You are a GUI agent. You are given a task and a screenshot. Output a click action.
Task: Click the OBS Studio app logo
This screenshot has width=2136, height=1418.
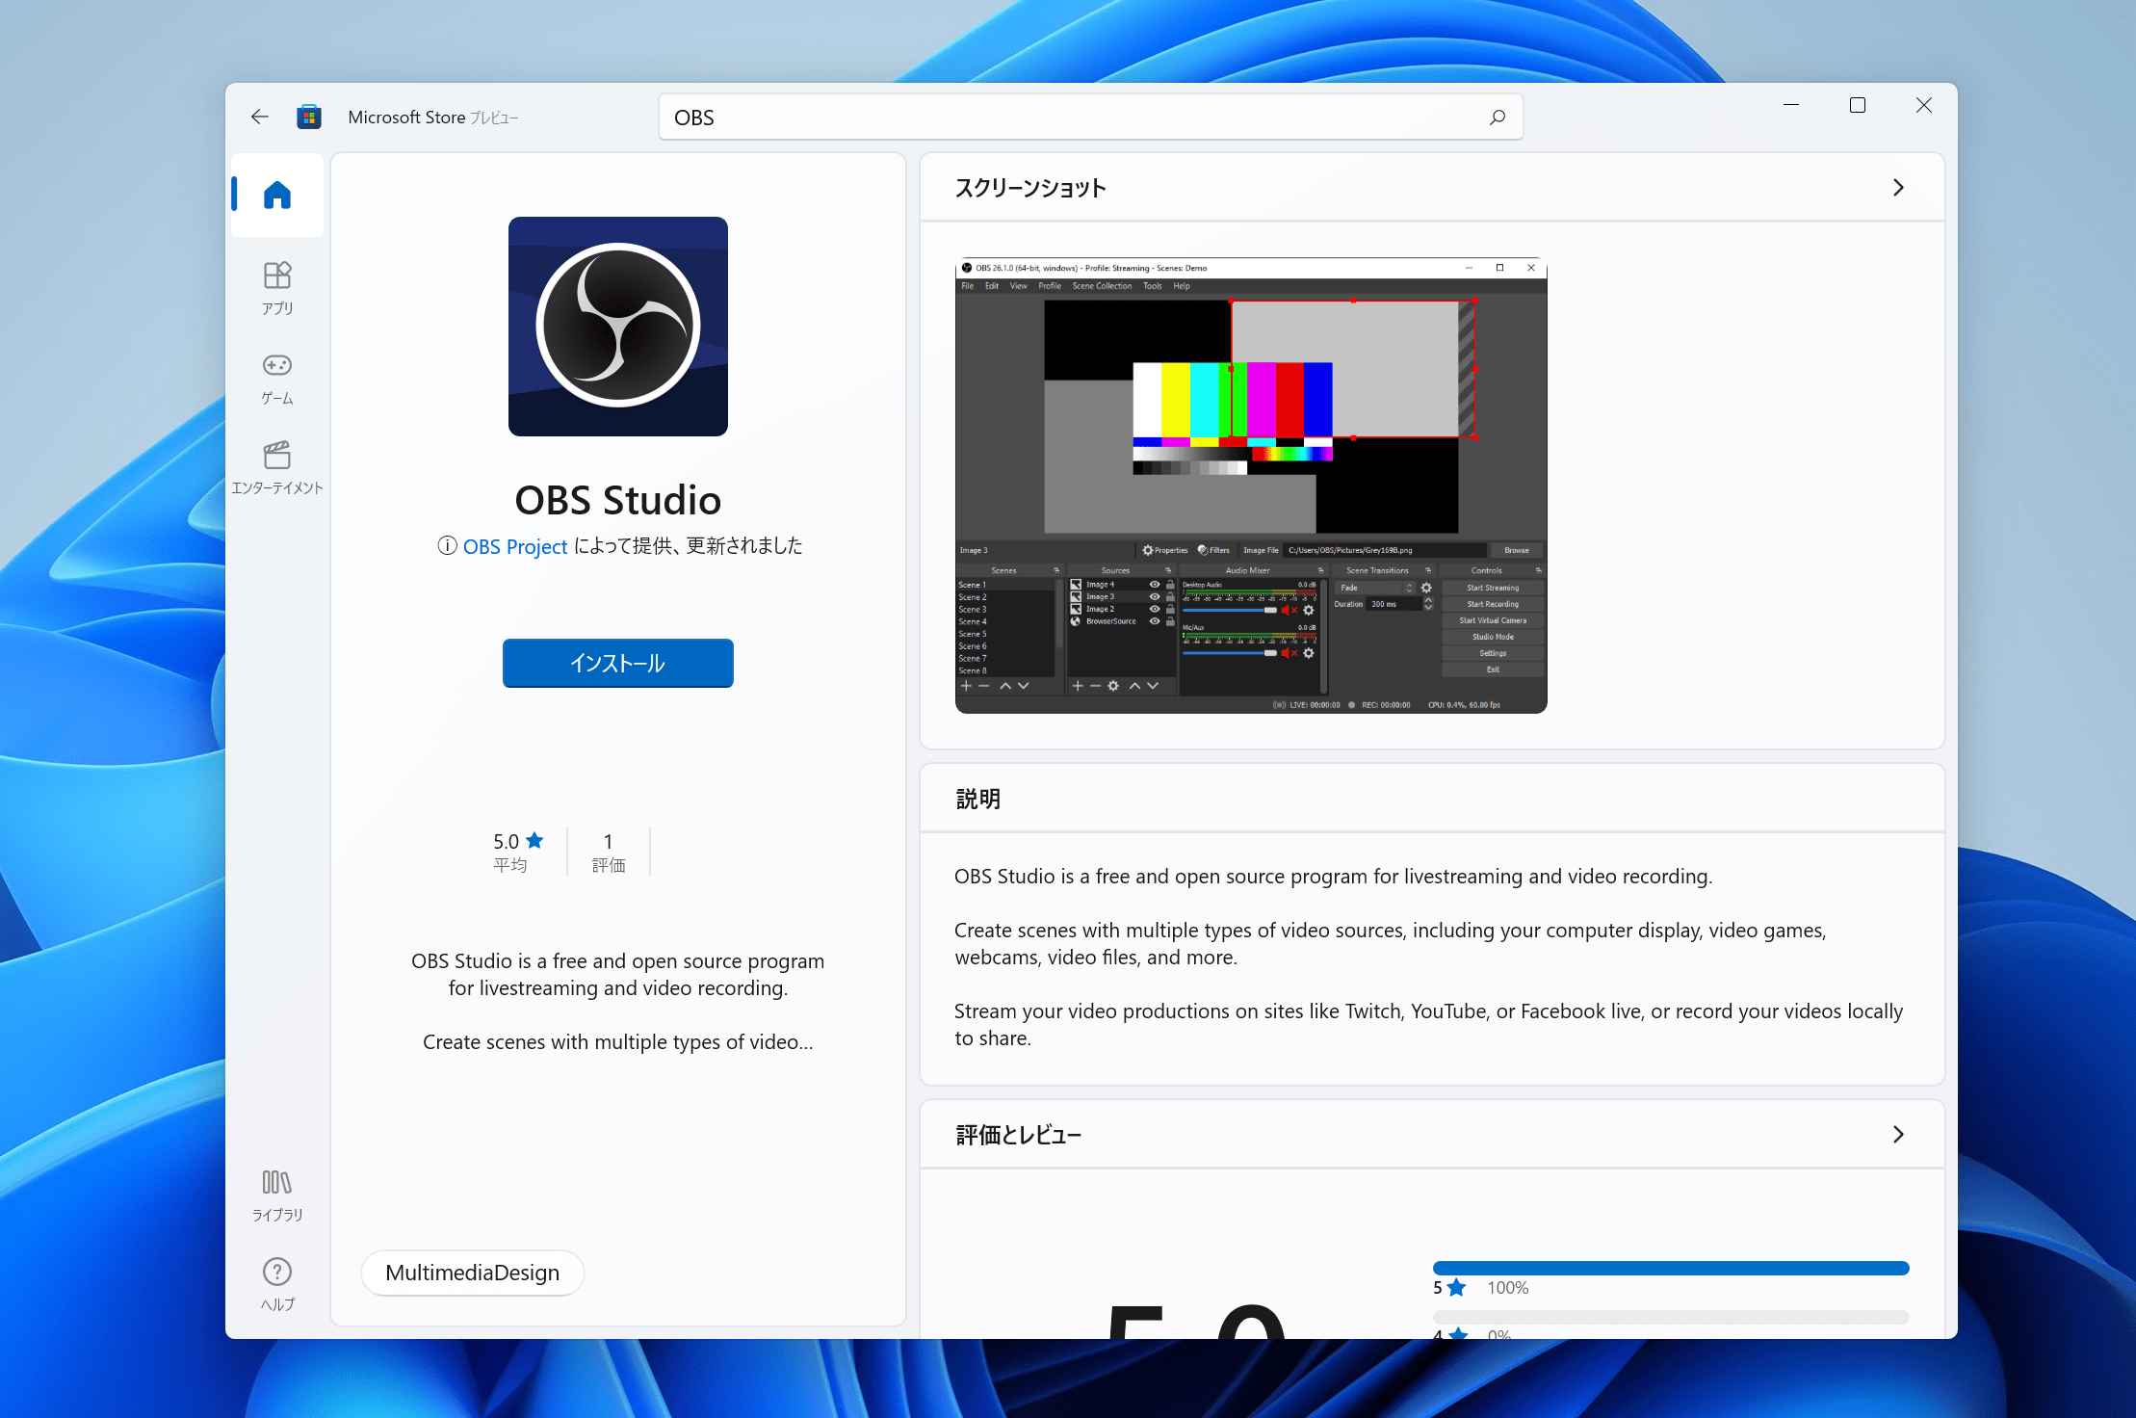point(618,327)
